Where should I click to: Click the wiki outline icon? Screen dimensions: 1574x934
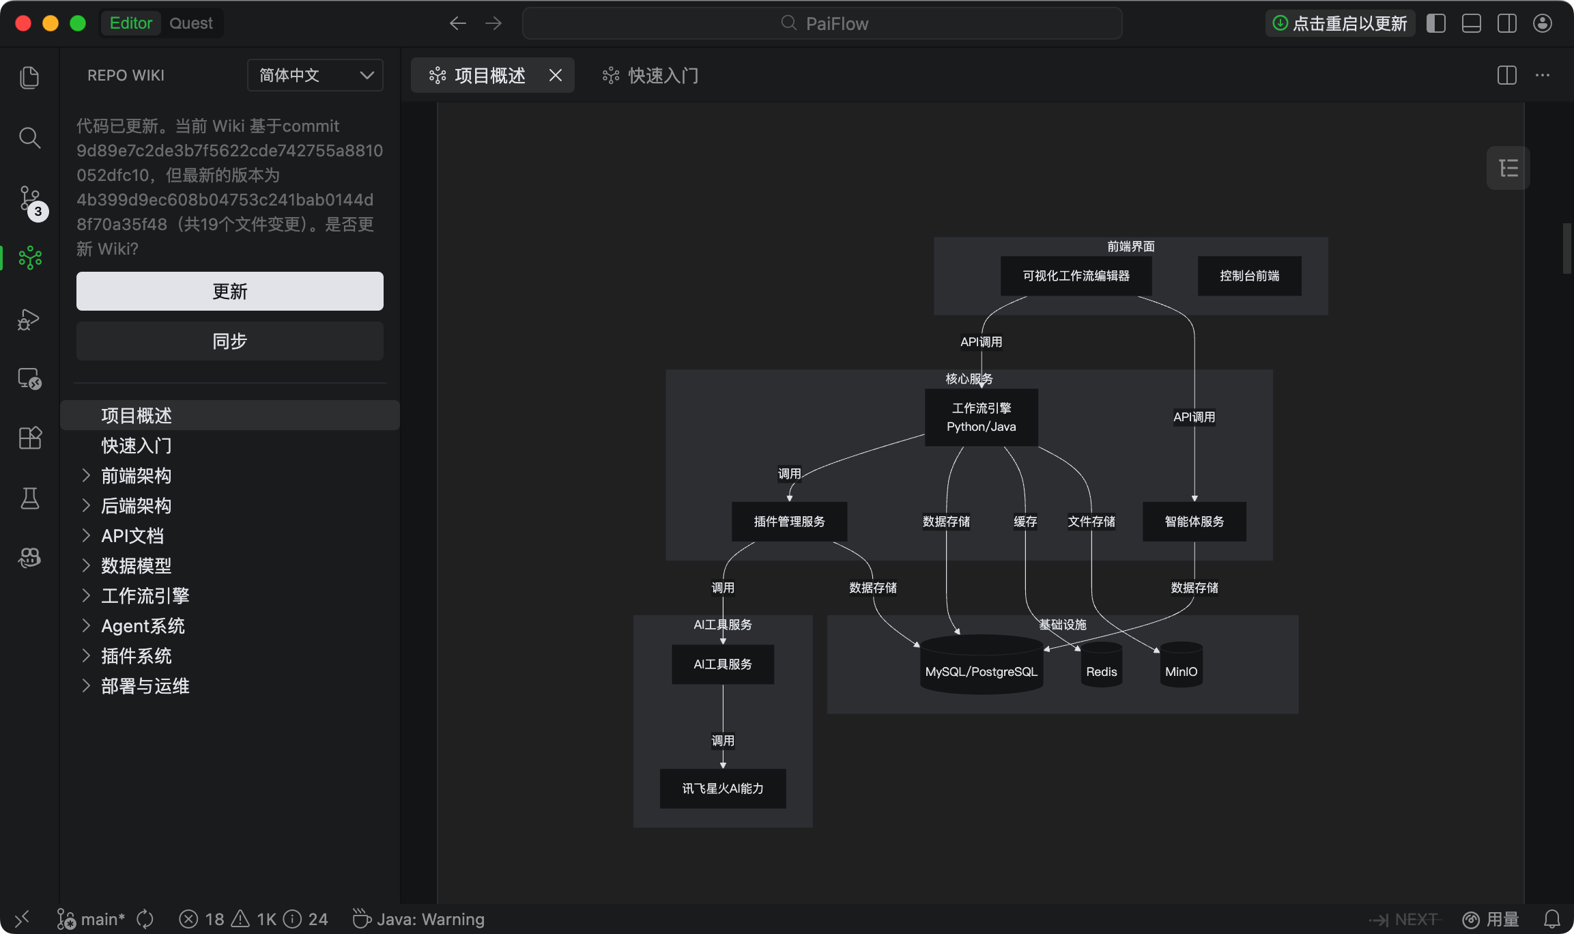[x=1508, y=168]
